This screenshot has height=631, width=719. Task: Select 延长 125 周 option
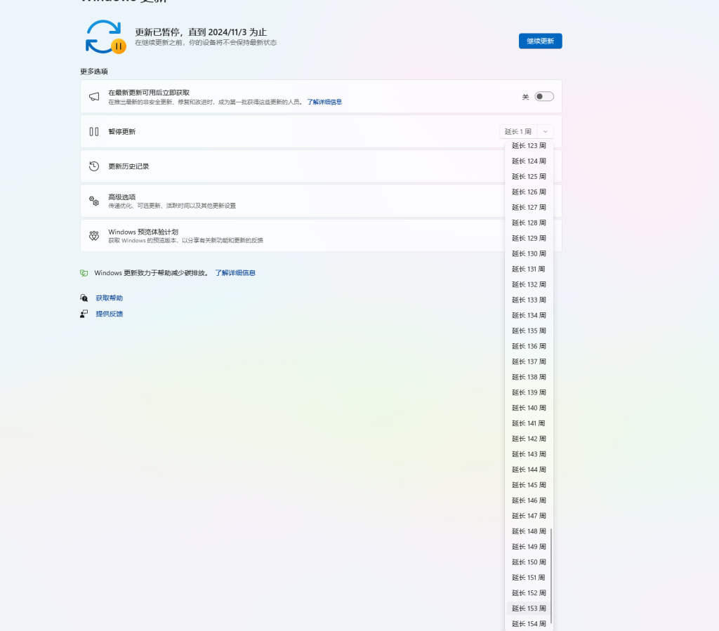[x=529, y=176]
